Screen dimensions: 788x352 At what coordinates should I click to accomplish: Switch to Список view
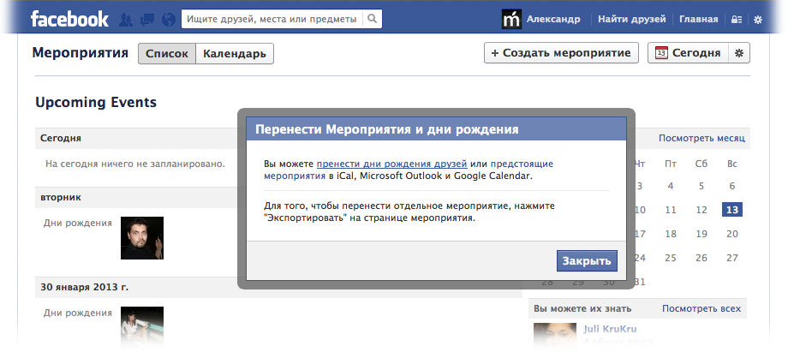point(167,53)
